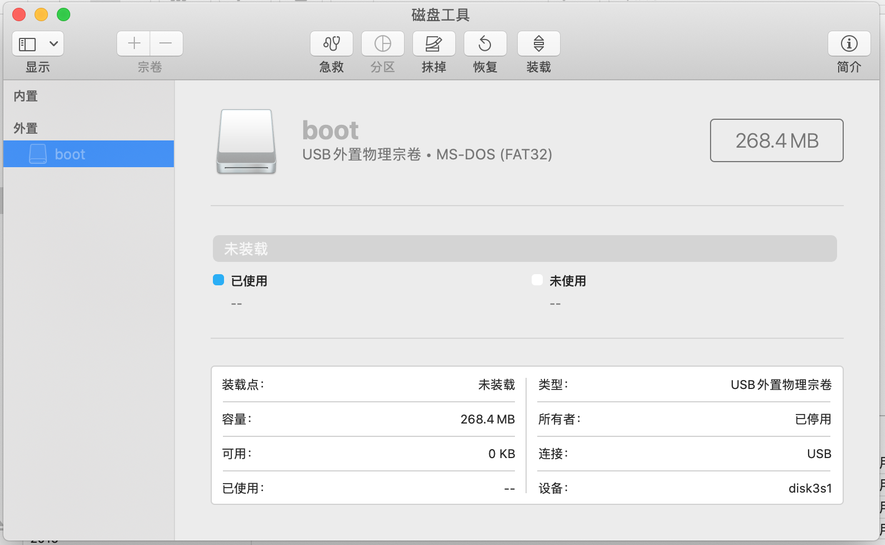The image size is (885, 545).
Task: Click the 268.4 MB capacity box
Action: tap(776, 140)
